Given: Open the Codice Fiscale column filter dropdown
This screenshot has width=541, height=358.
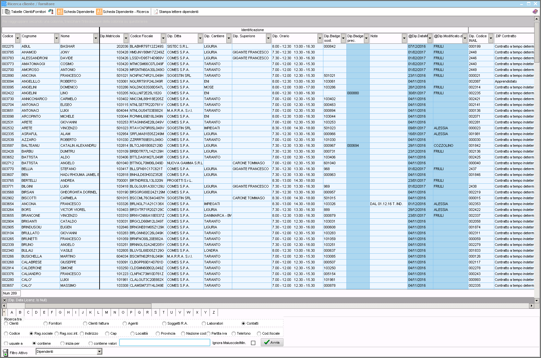Looking at the screenshot, I should pyautogui.click(x=163, y=38).
